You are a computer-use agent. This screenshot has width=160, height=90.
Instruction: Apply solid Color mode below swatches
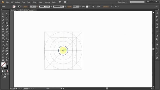coord(3,71)
